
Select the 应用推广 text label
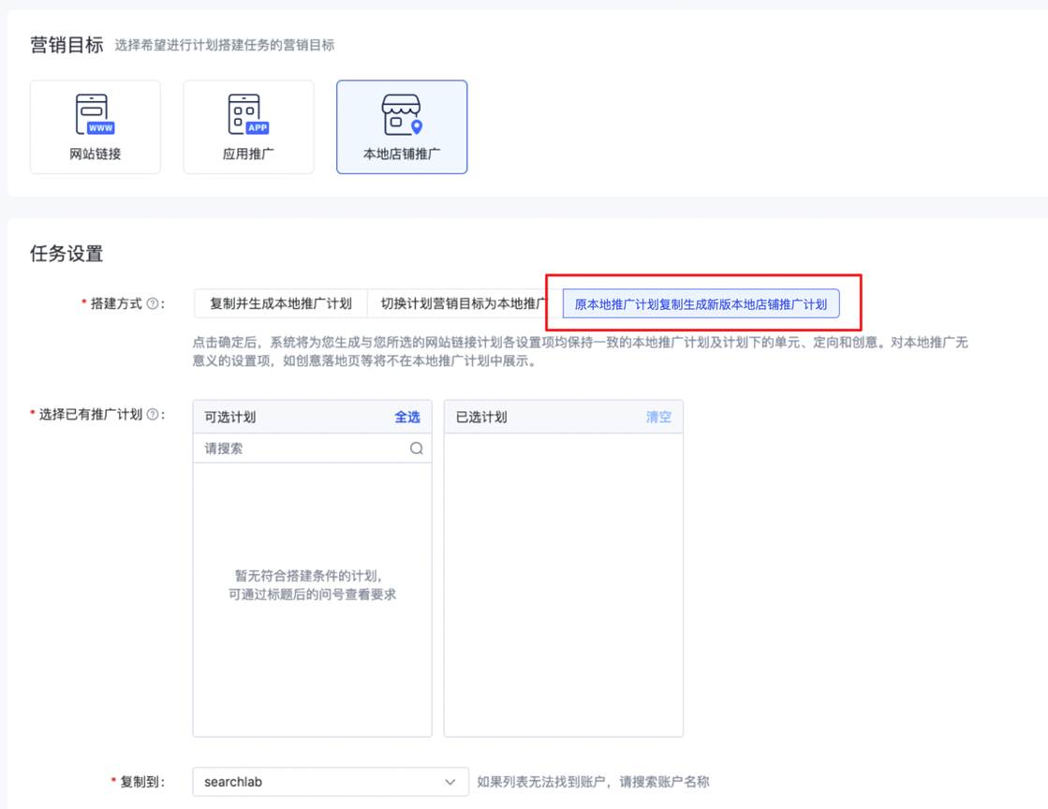click(x=248, y=154)
